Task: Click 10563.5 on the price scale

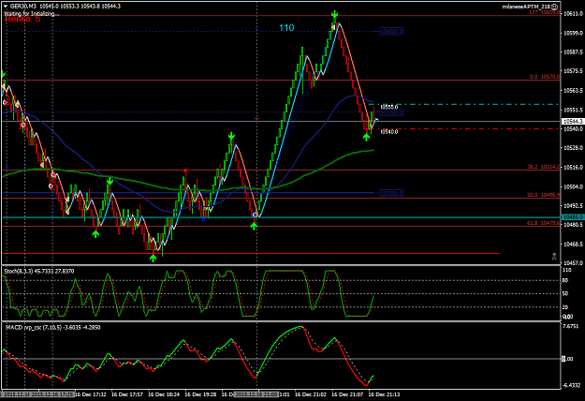Action: pos(573,91)
